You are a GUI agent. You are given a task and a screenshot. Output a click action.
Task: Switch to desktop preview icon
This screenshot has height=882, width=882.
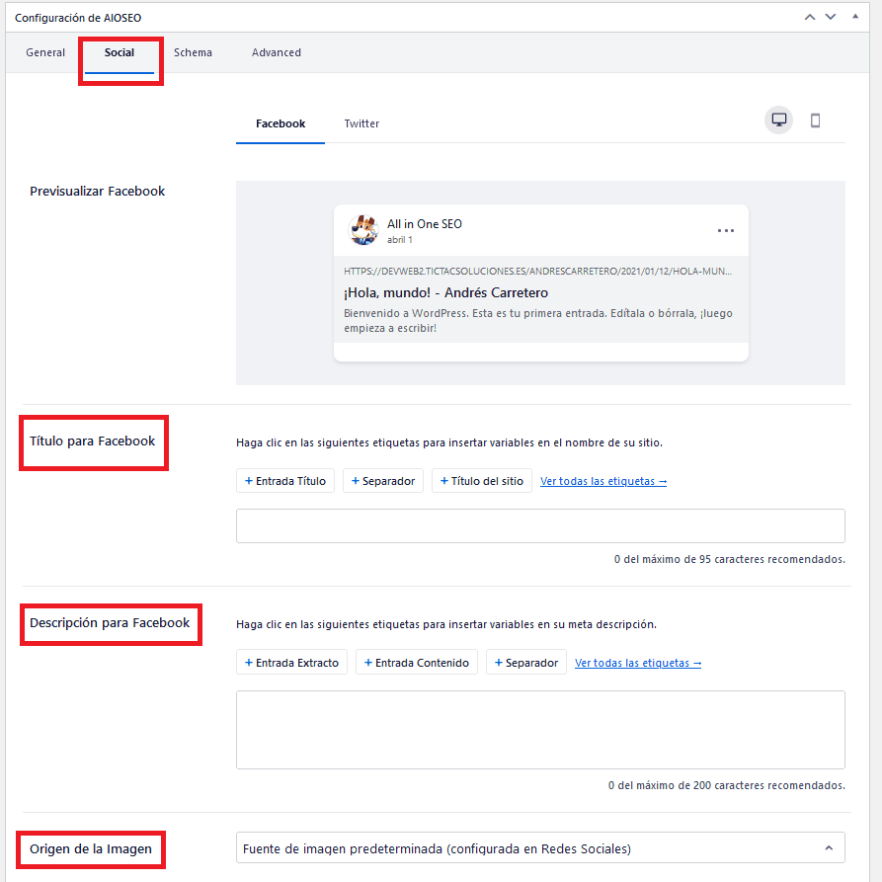pos(778,120)
